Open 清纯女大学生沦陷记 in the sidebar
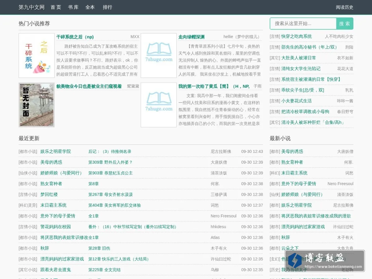This screenshot has height=279, width=372. pyautogui.click(x=301, y=69)
